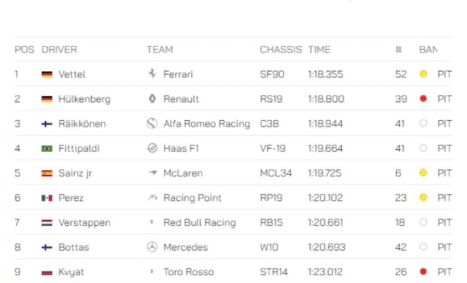Click the Ferrari team logo icon

[x=152, y=74]
